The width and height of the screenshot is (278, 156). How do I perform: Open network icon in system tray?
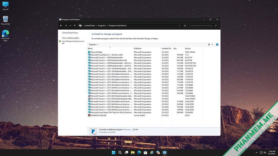(261, 152)
